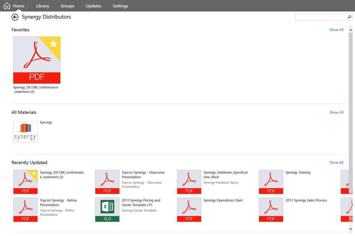Image resolution: width=355 pixels, height=236 pixels.
Task: Click '2013 Synergy Pricing and Quote Template v15' text
Action: 141,202
